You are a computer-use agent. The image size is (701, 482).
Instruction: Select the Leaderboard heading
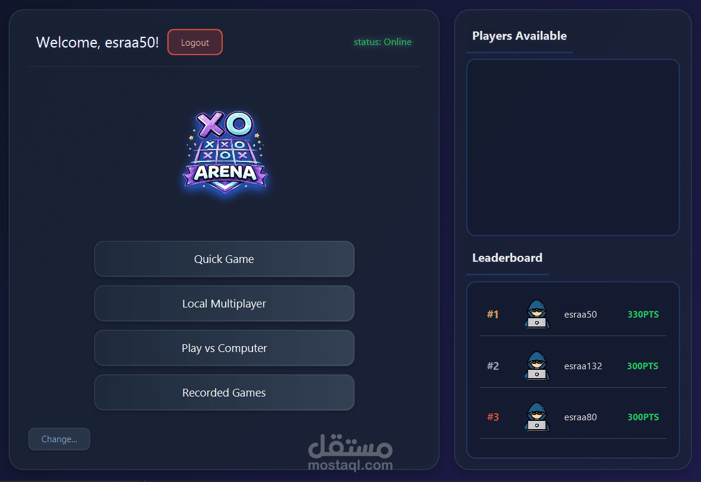[x=507, y=258]
